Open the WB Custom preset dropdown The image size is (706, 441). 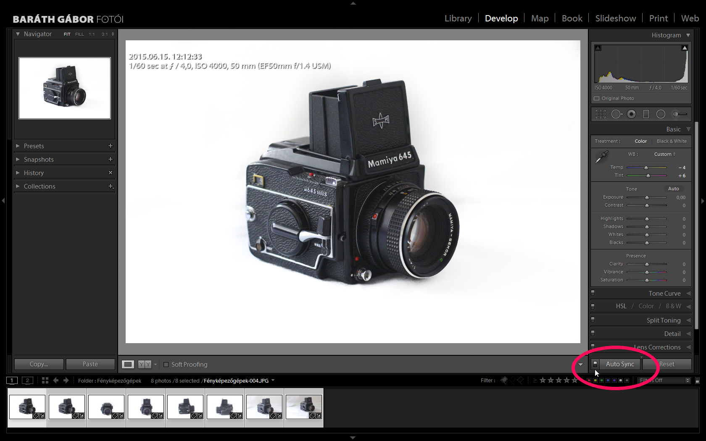tap(665, 154)
